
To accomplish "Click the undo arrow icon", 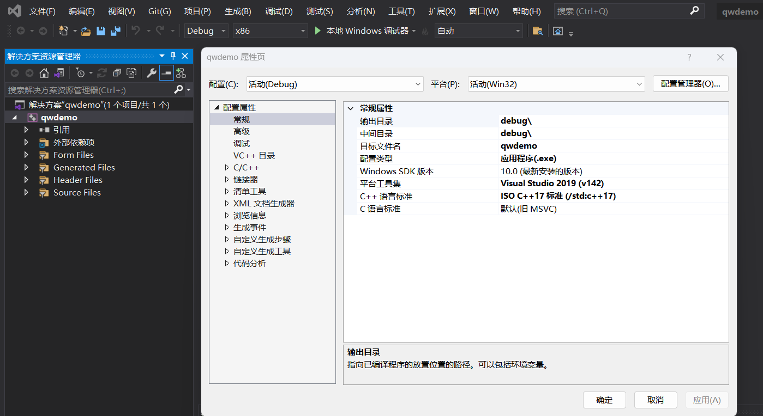I will tap(136, 31).
